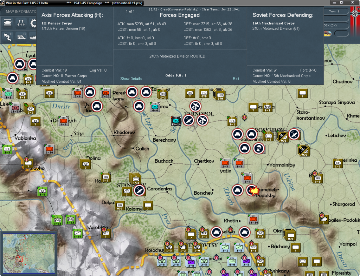The height and width of the screenshot is (276, 360).
Task: Select the 4=11 unit stack at Stanislav
Action: [136, 179]
